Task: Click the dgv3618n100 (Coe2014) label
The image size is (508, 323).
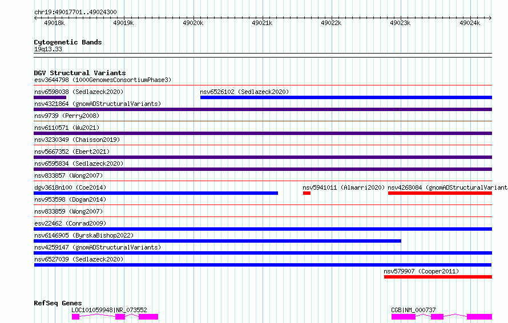Action: tap(70, 187)
